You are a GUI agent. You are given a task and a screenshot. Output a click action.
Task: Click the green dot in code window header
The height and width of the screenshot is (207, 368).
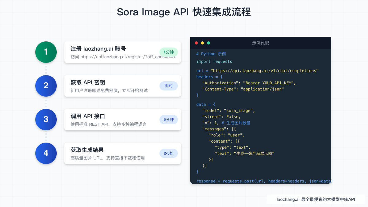(209, 43)
